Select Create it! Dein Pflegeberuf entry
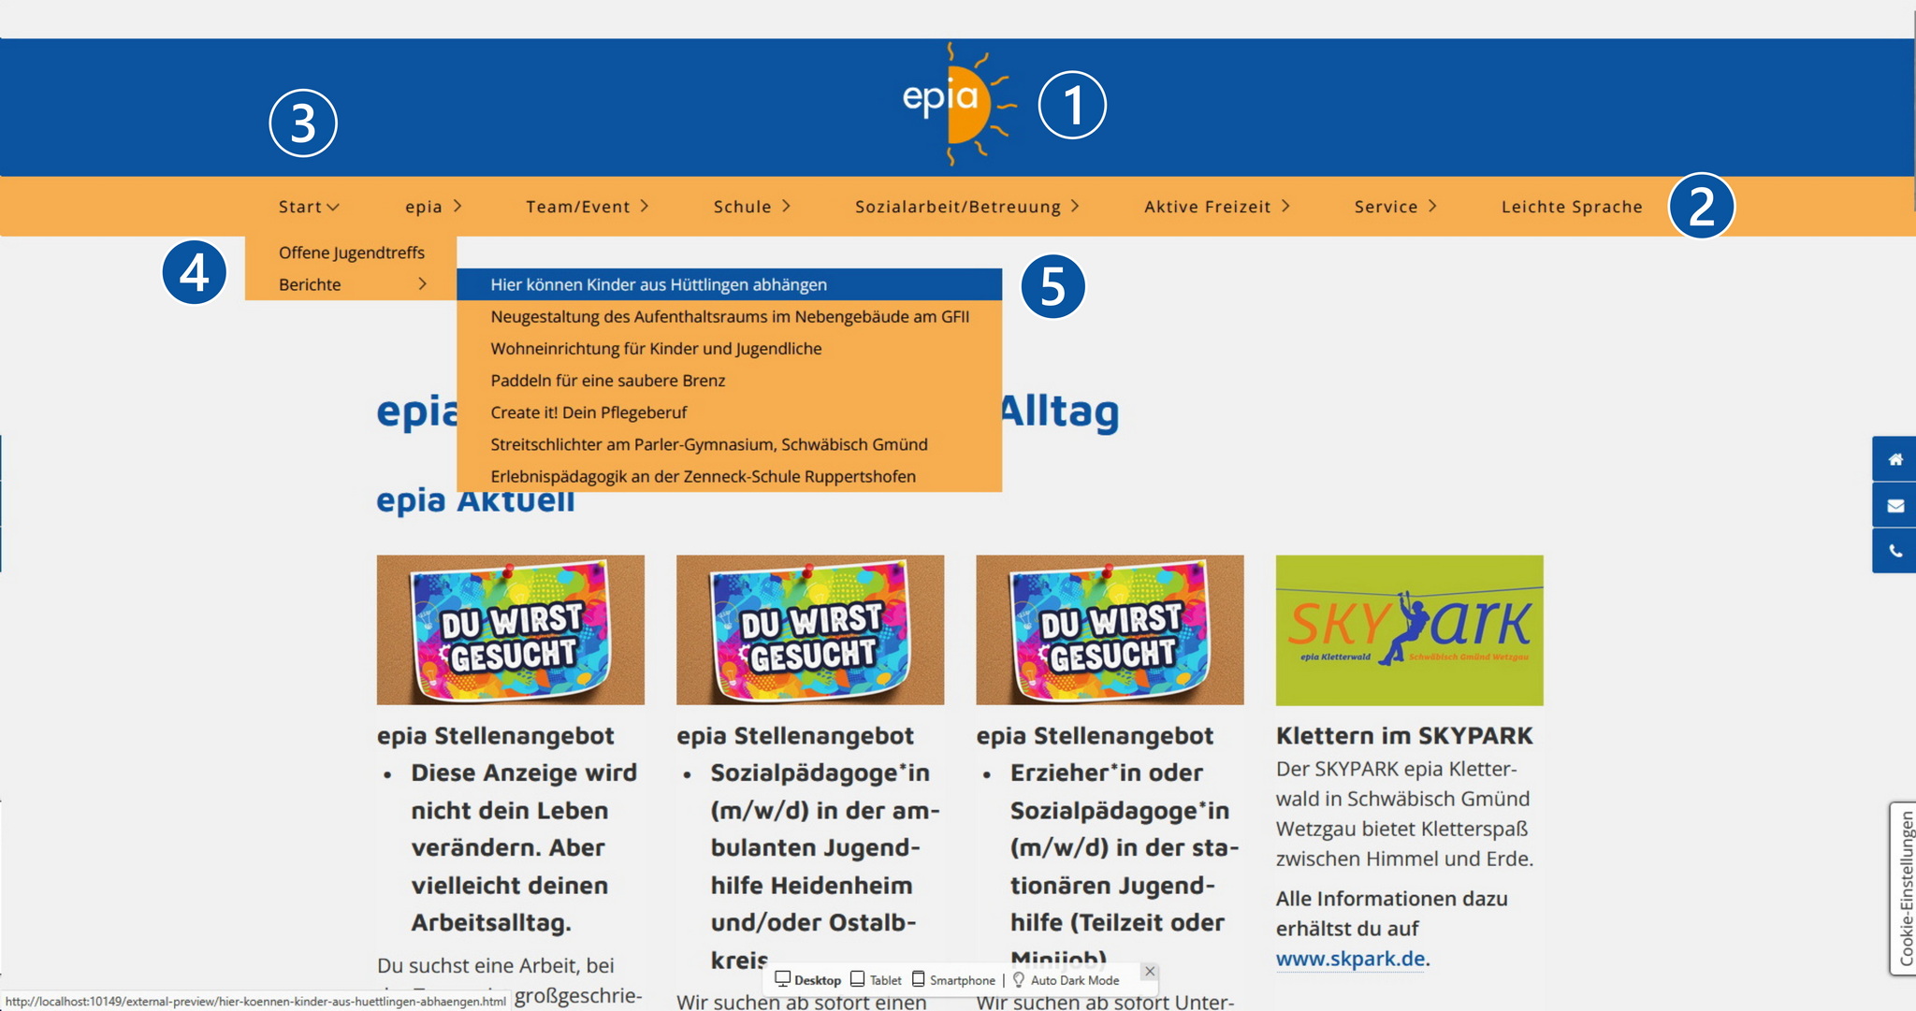 (x=588, y=412)
